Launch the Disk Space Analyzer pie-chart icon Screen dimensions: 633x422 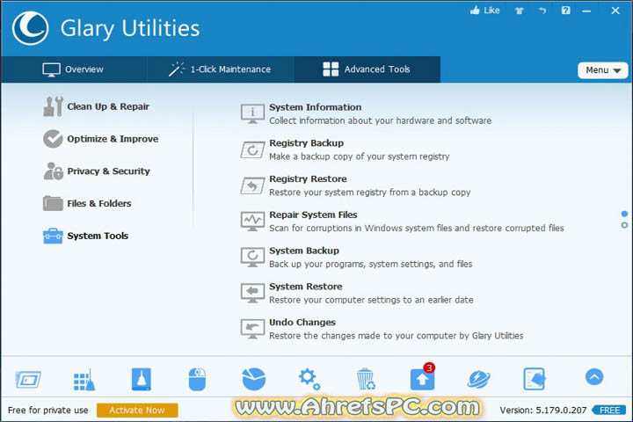coord(254,379)
